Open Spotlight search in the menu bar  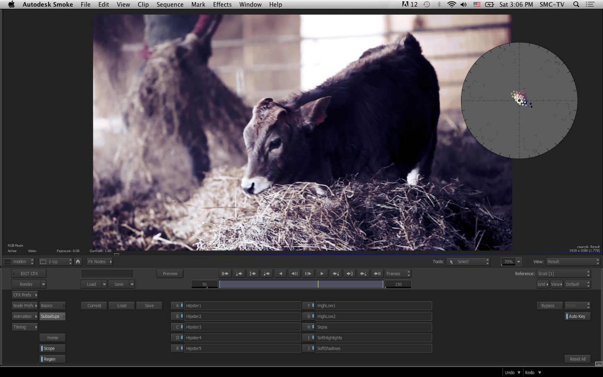tap(576, 5)
